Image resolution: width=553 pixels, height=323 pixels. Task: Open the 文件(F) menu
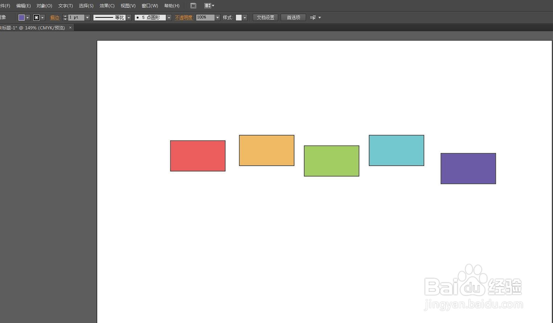[5, 6]
